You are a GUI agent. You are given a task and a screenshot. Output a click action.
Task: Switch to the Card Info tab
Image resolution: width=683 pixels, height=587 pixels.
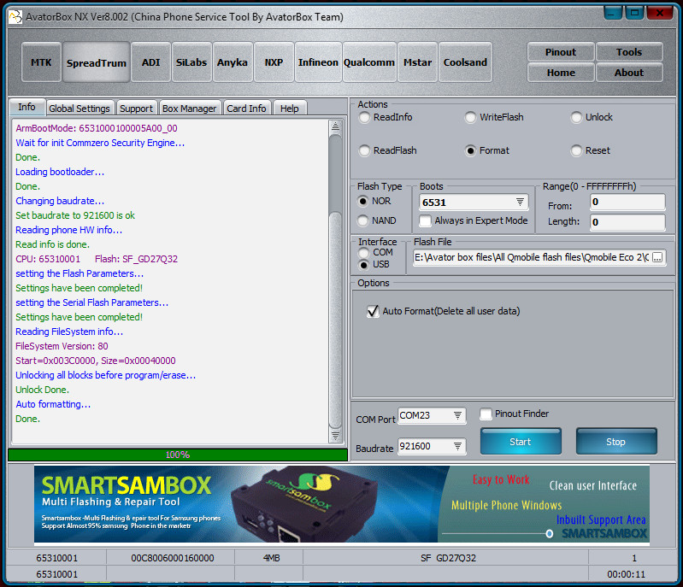(x=246, y=109)
